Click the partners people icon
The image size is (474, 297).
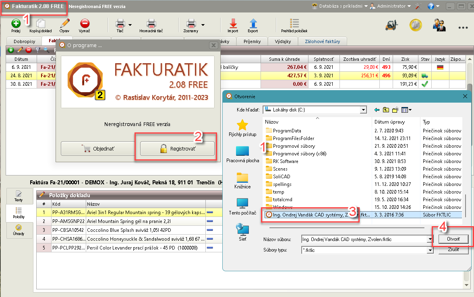(x=439, y=25)
